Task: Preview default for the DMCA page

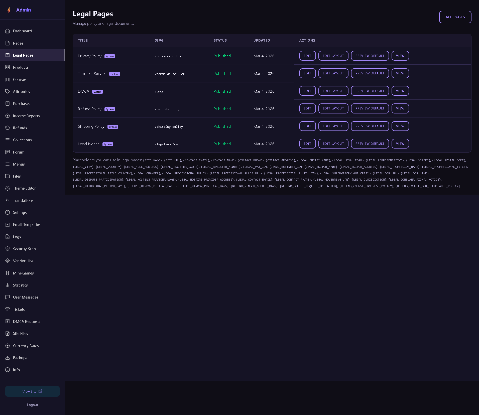Action: (x=370, y=91)
